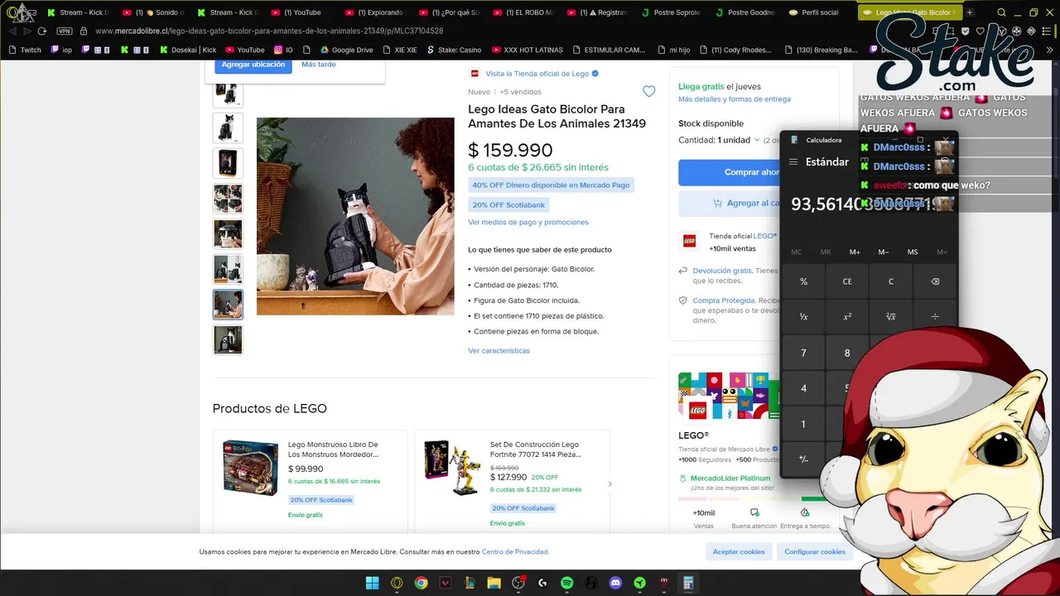This screenshot has width=1060, height=596.
Task: Click the Más tarde link
Action: (x=319, y=65)
